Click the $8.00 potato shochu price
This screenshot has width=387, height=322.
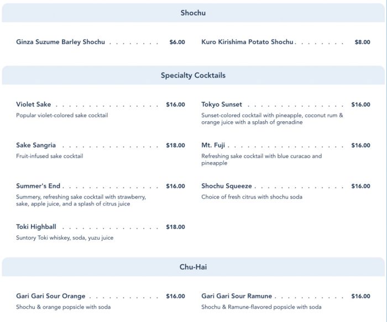[362, 42]
